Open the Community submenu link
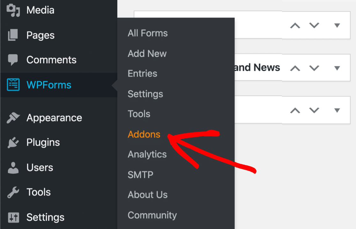Image resolution: width=356 pixels, height=229 pixels. (152, 215)
